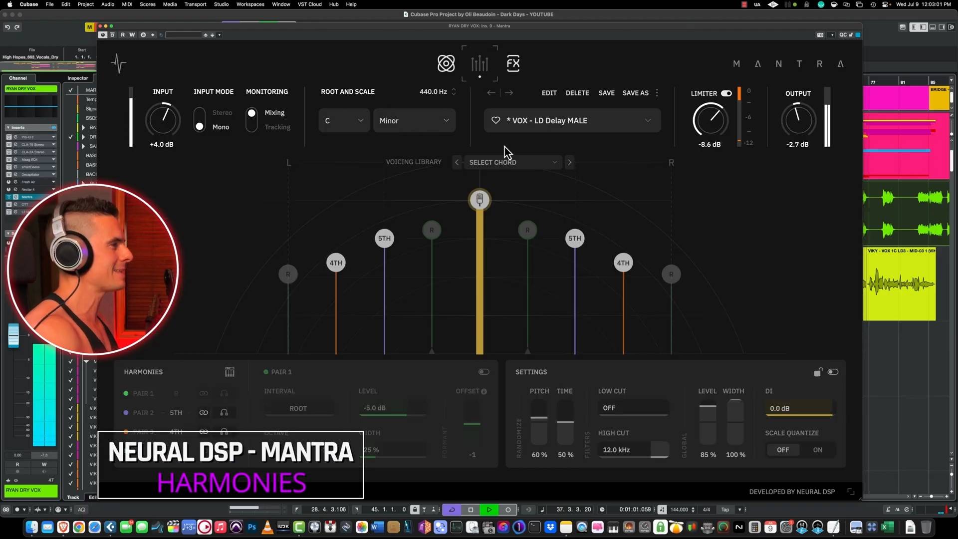Screen dimensions: 958x539
Task: Set Scale Quantize to ON
Action: [x=817, y=450]
